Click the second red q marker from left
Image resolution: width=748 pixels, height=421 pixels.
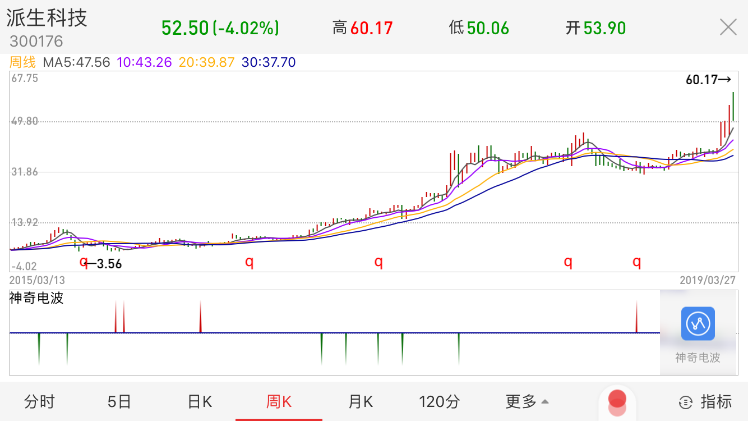tap(250, 262)
